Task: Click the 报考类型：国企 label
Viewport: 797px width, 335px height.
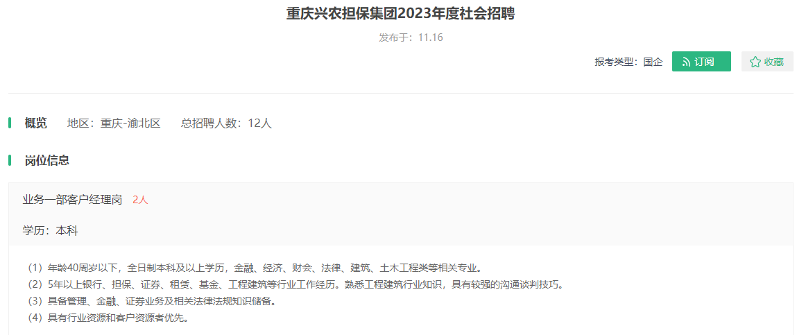Action: click(628, 62)
